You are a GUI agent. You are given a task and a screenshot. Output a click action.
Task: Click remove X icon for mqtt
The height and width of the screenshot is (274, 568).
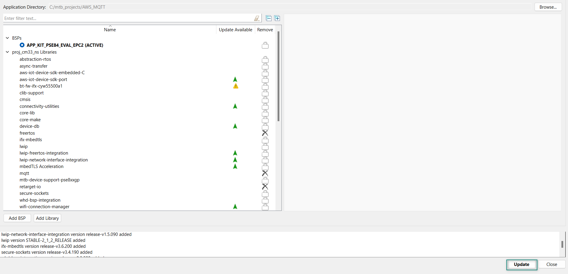tap(265, 173)
